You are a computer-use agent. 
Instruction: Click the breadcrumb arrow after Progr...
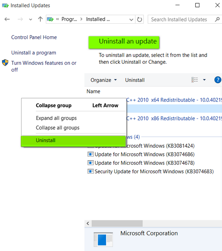coord(81,19)
